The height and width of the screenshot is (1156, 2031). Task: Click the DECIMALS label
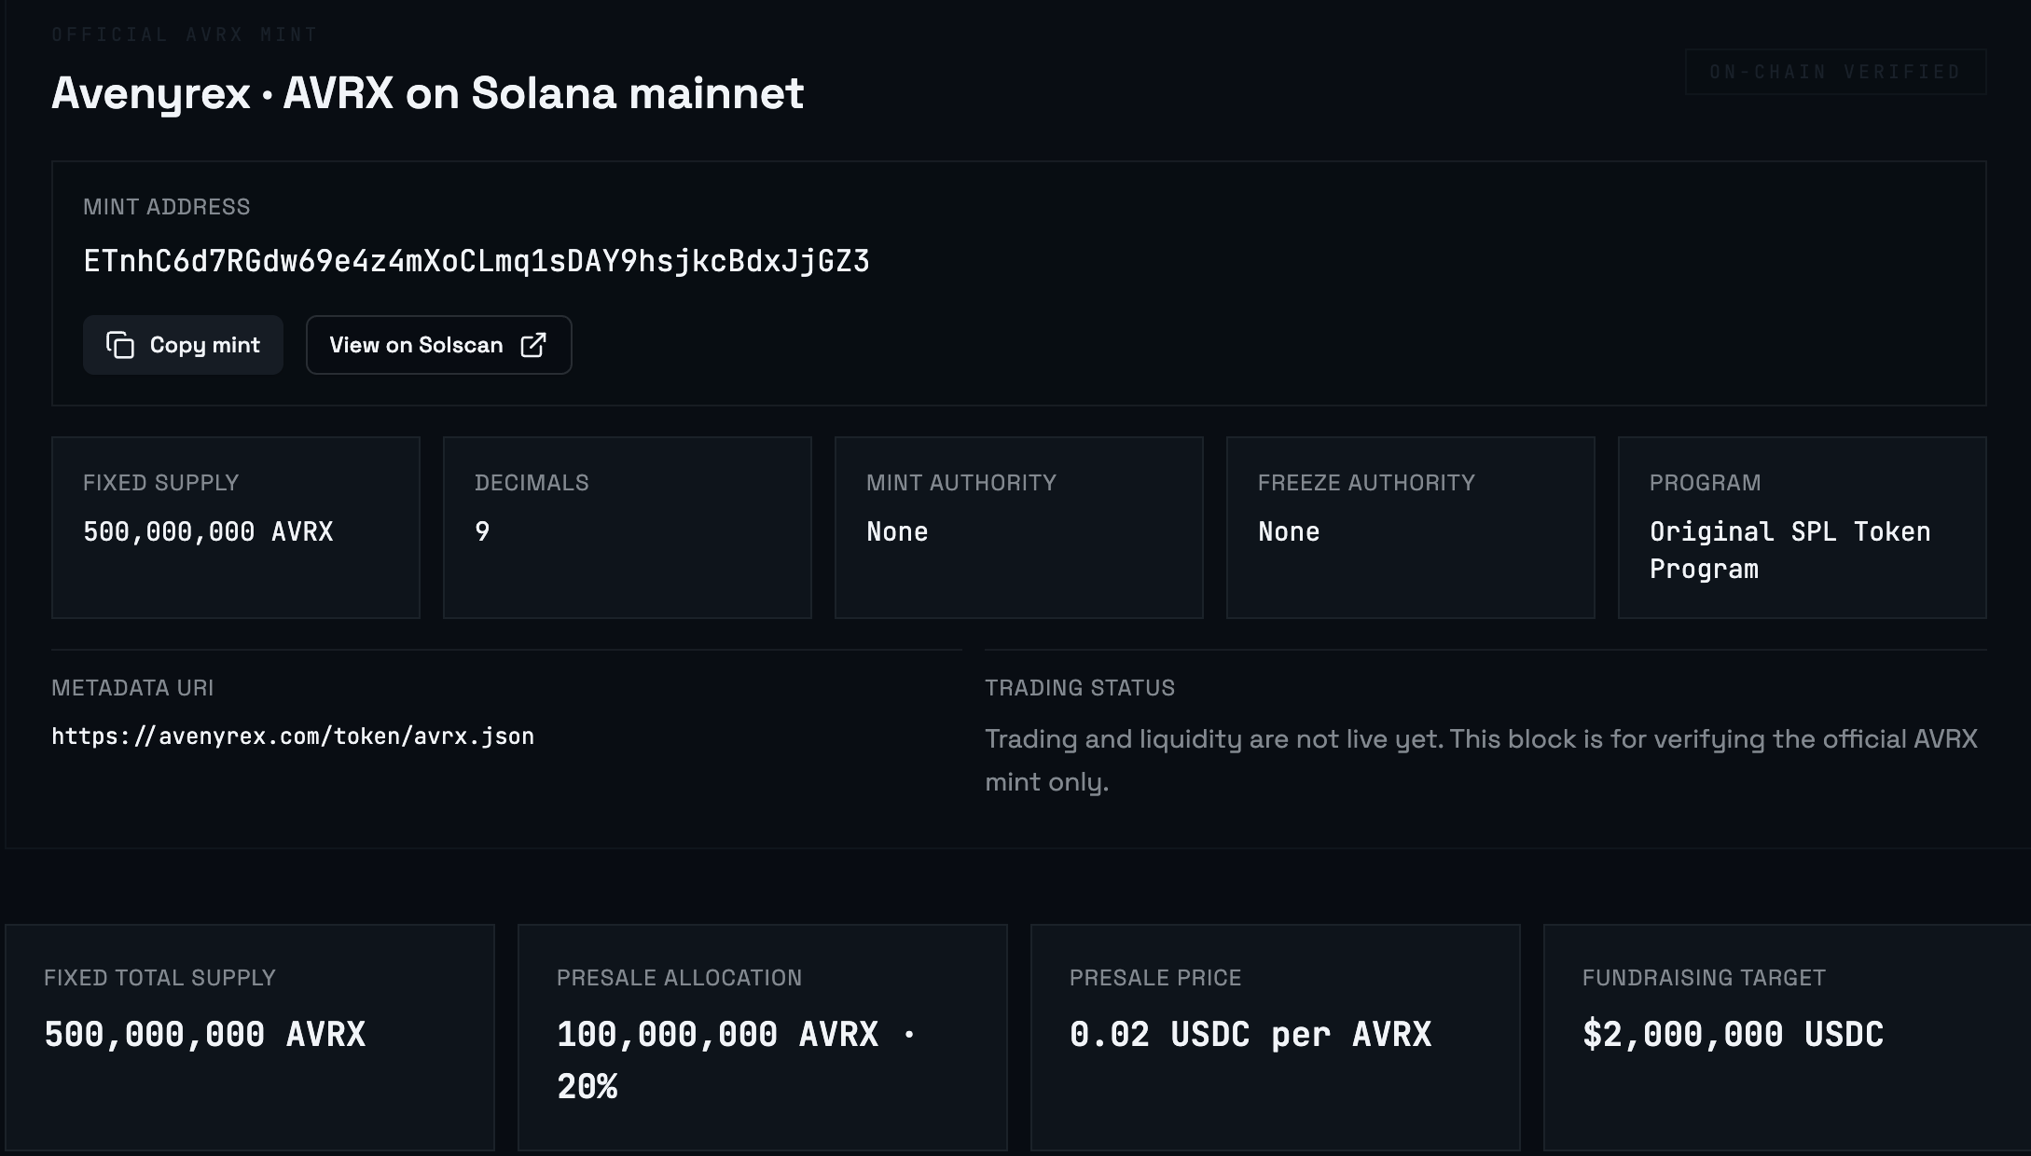(532, 483)
